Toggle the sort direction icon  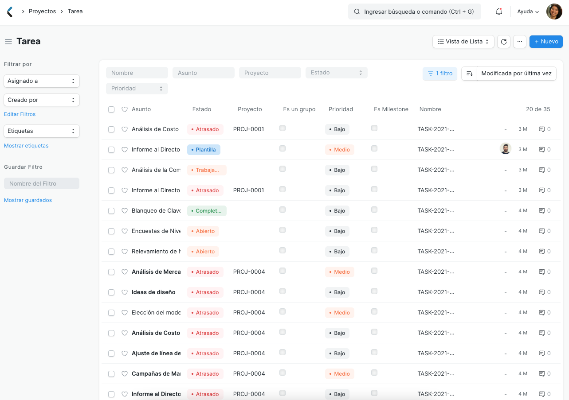coord(469,74)
